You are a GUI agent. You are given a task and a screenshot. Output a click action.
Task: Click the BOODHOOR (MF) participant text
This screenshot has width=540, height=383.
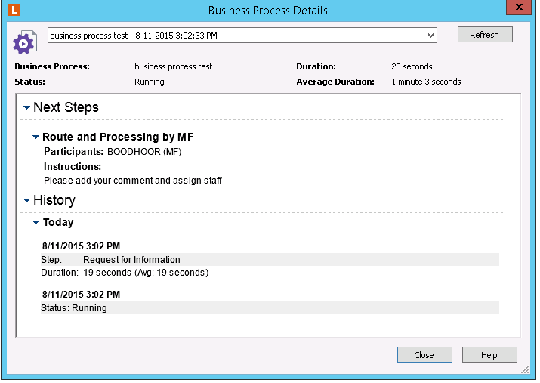(x=144, y=152)
